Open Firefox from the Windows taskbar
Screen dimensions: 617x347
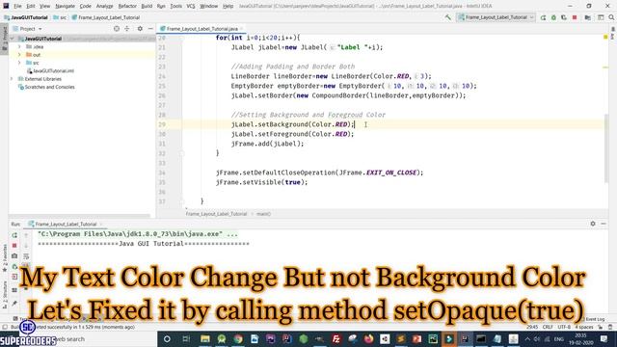(x=368, y=339)
